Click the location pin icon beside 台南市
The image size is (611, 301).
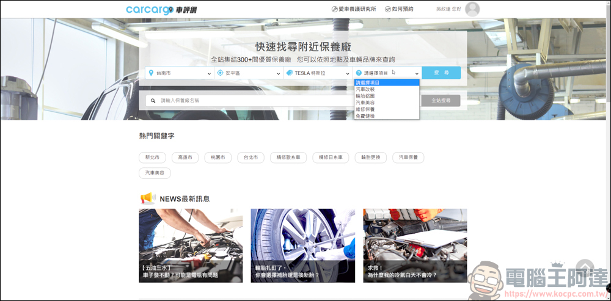pos(151,73)
